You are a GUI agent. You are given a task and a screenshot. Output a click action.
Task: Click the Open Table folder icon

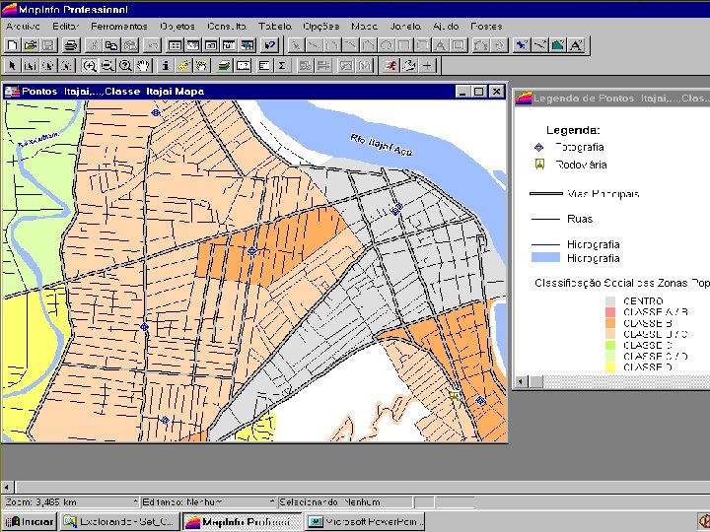(30, 44)
